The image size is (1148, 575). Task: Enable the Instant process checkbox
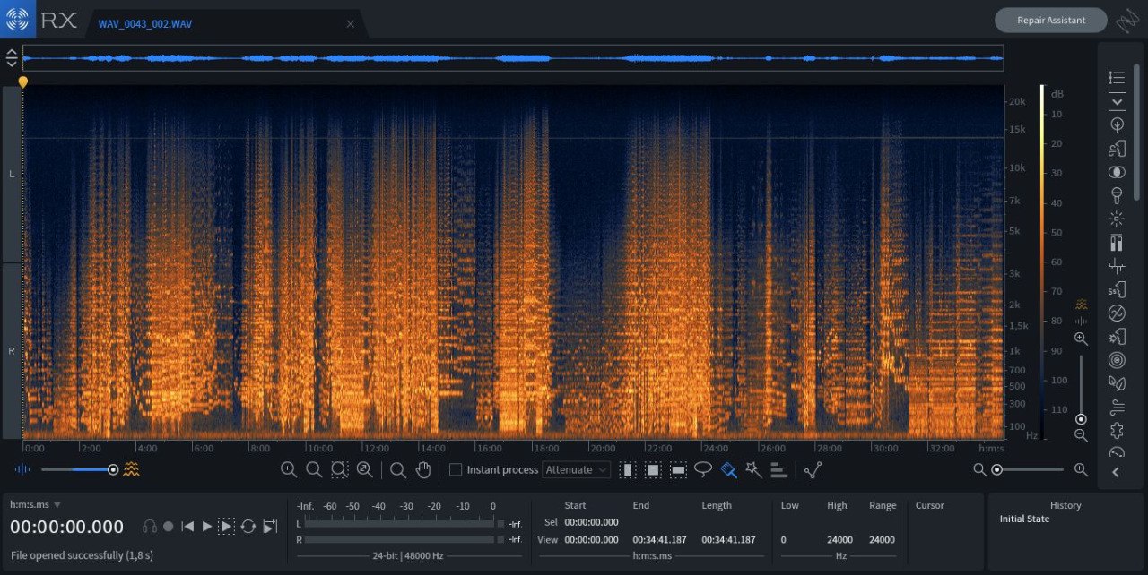[x=456, y=470]
